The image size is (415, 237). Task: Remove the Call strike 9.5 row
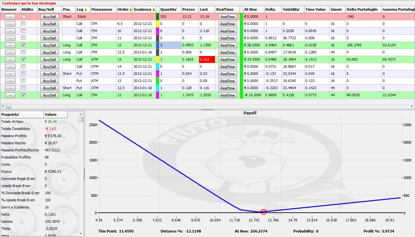coord(10,24)
